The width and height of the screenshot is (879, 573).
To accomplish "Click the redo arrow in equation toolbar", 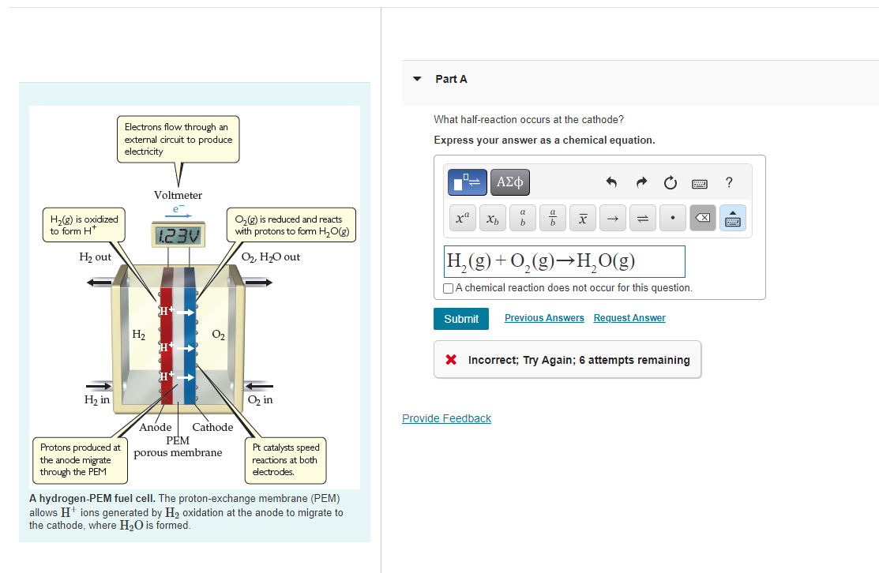I will pos(640,182).
